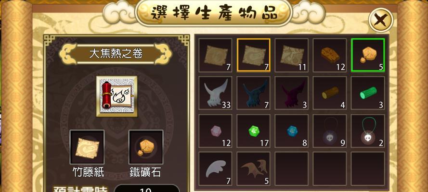Viewport: 428px width, 192px height.
Task: Select the brown bat wing item
Action: [x=254, y=169]
